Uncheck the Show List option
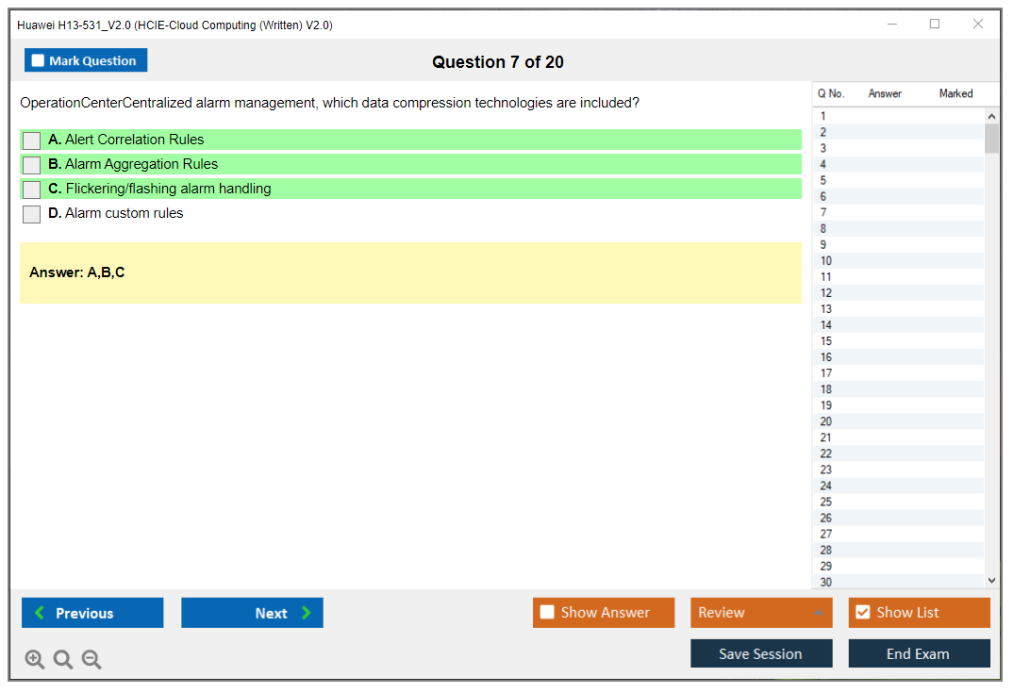Viewport: 1014px width, 693px height. 862,613
